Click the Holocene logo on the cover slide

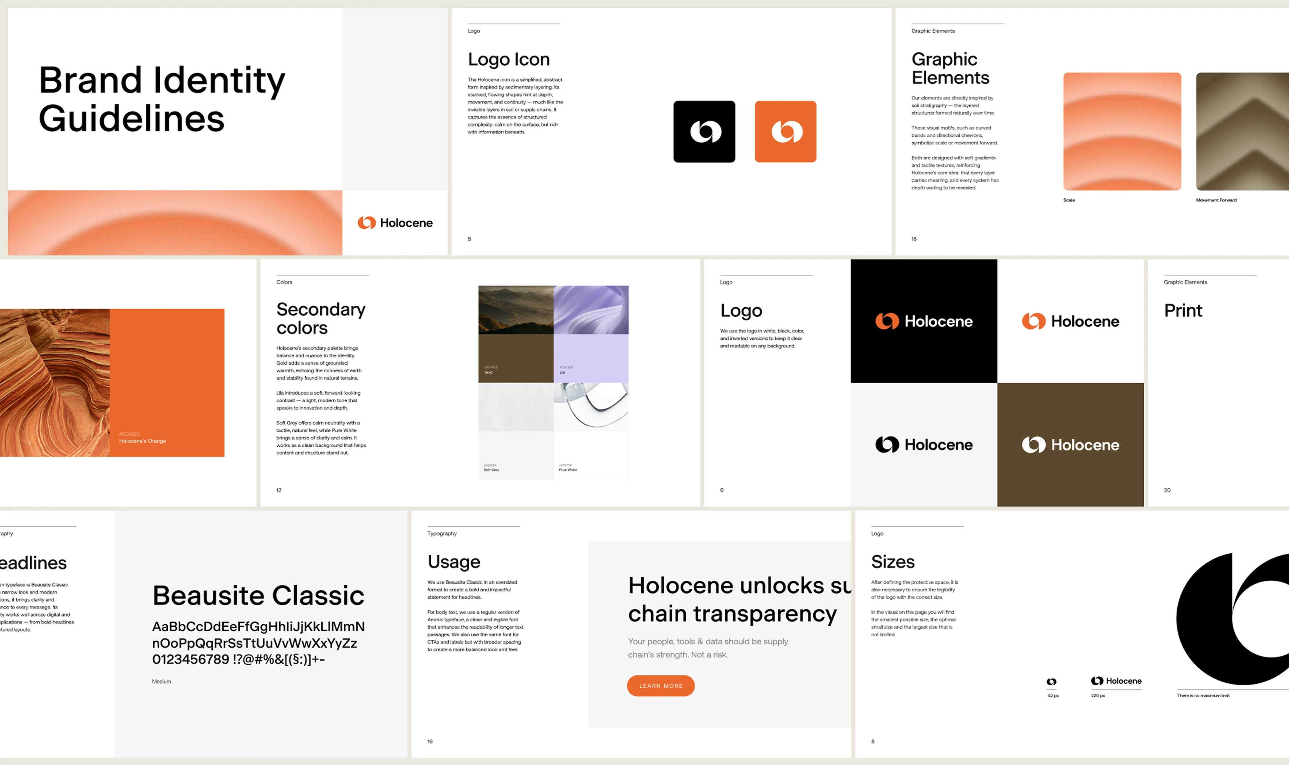(x=395, y=223)
